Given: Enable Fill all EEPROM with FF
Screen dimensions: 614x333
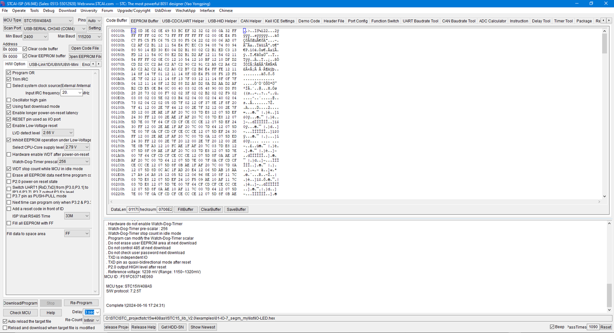Looking at the screenshot, I should point(9,223).
